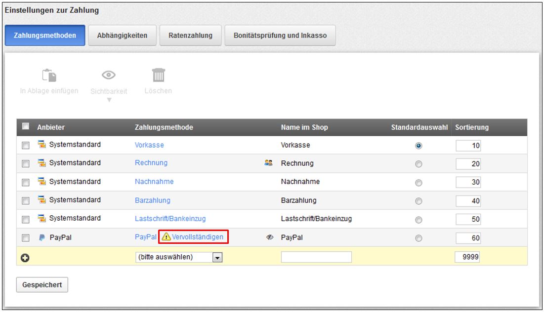Switch to the Abhängigkeiten tab

coord(122,36)
